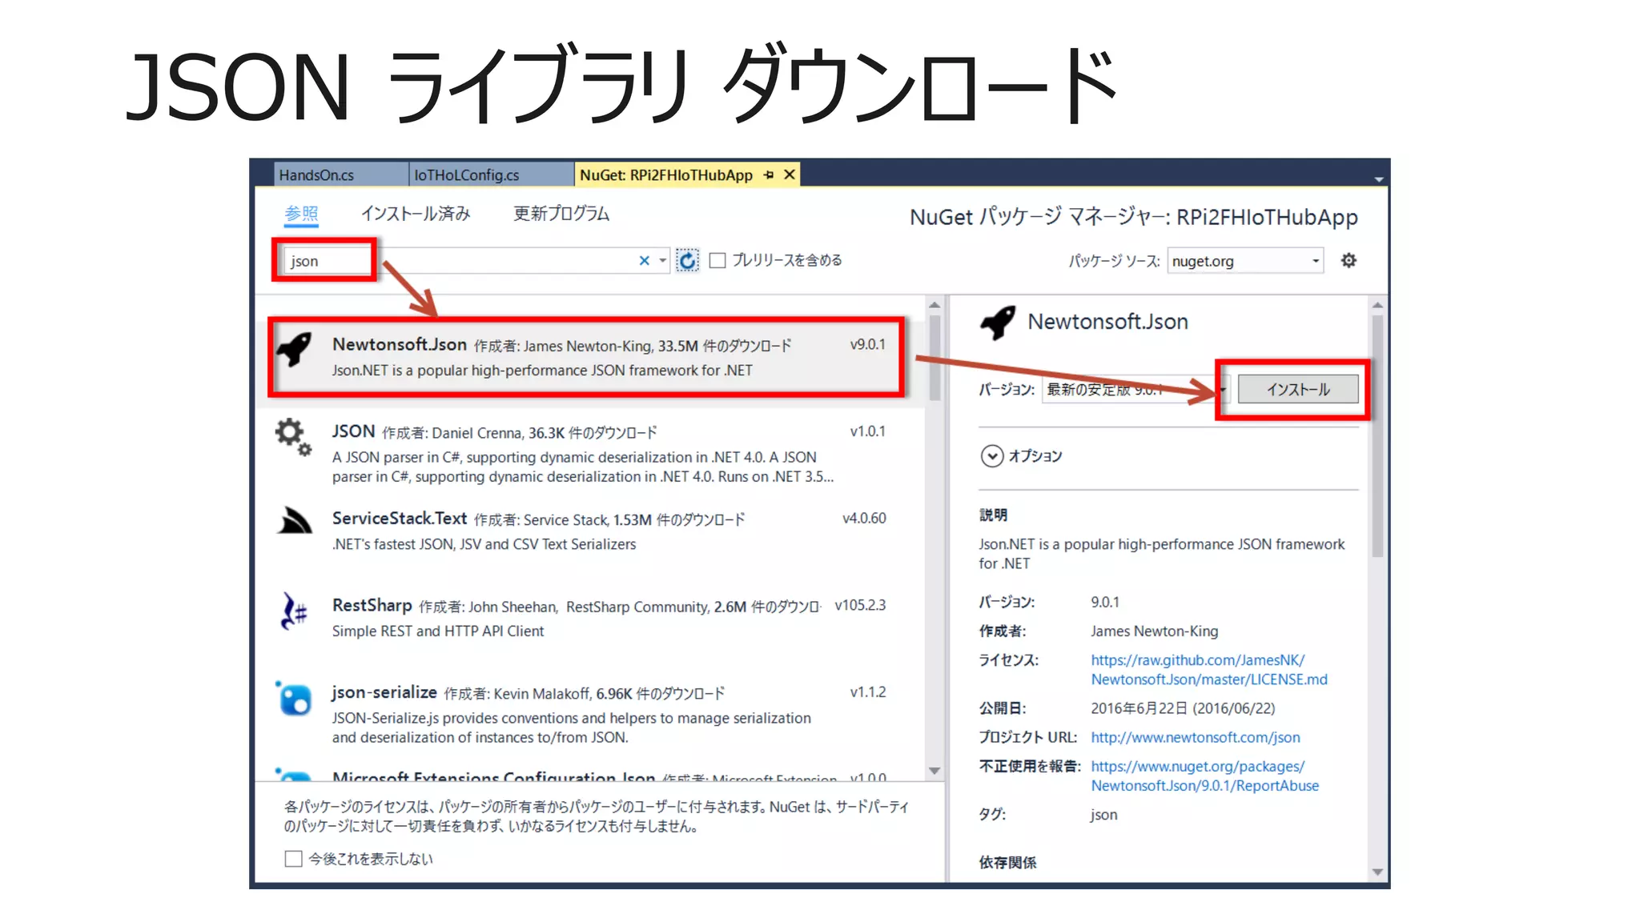The image size is (1640, 922).
Task: Select the 更新プログラム tab
Action: (x=561, y=214)
